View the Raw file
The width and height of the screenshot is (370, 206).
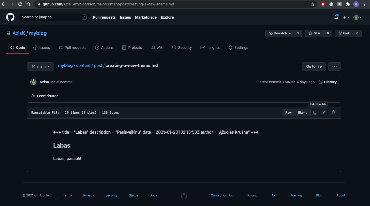tap(288, 112)
